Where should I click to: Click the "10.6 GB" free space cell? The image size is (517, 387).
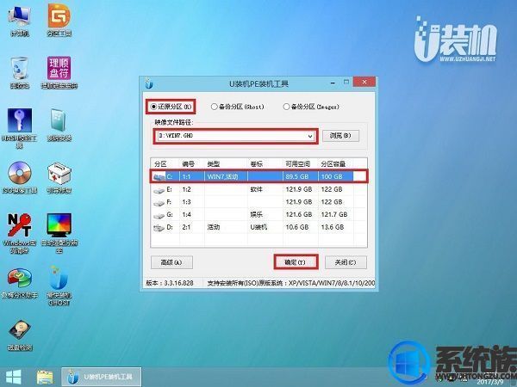click(x=297, y=227)
